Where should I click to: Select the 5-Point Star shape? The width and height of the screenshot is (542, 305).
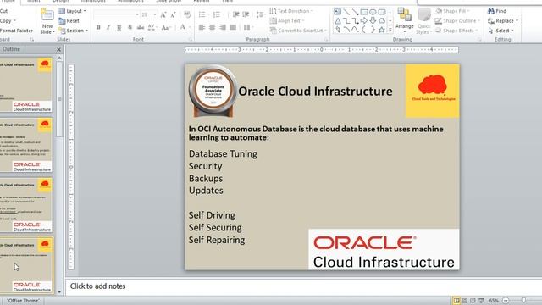382,30
